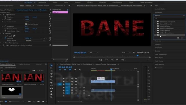Expand the Video Transitions folder
The width and height of the screenshot is (186, 105).
pos(155,33)
